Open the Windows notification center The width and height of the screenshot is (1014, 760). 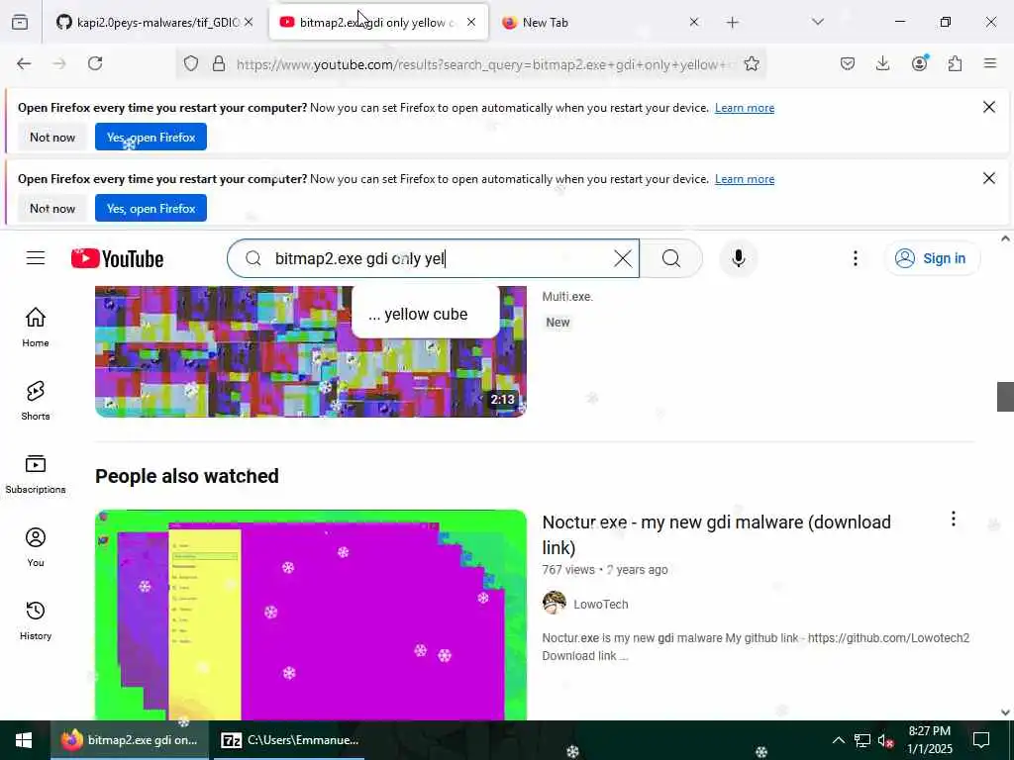click(x=981, y=740)
